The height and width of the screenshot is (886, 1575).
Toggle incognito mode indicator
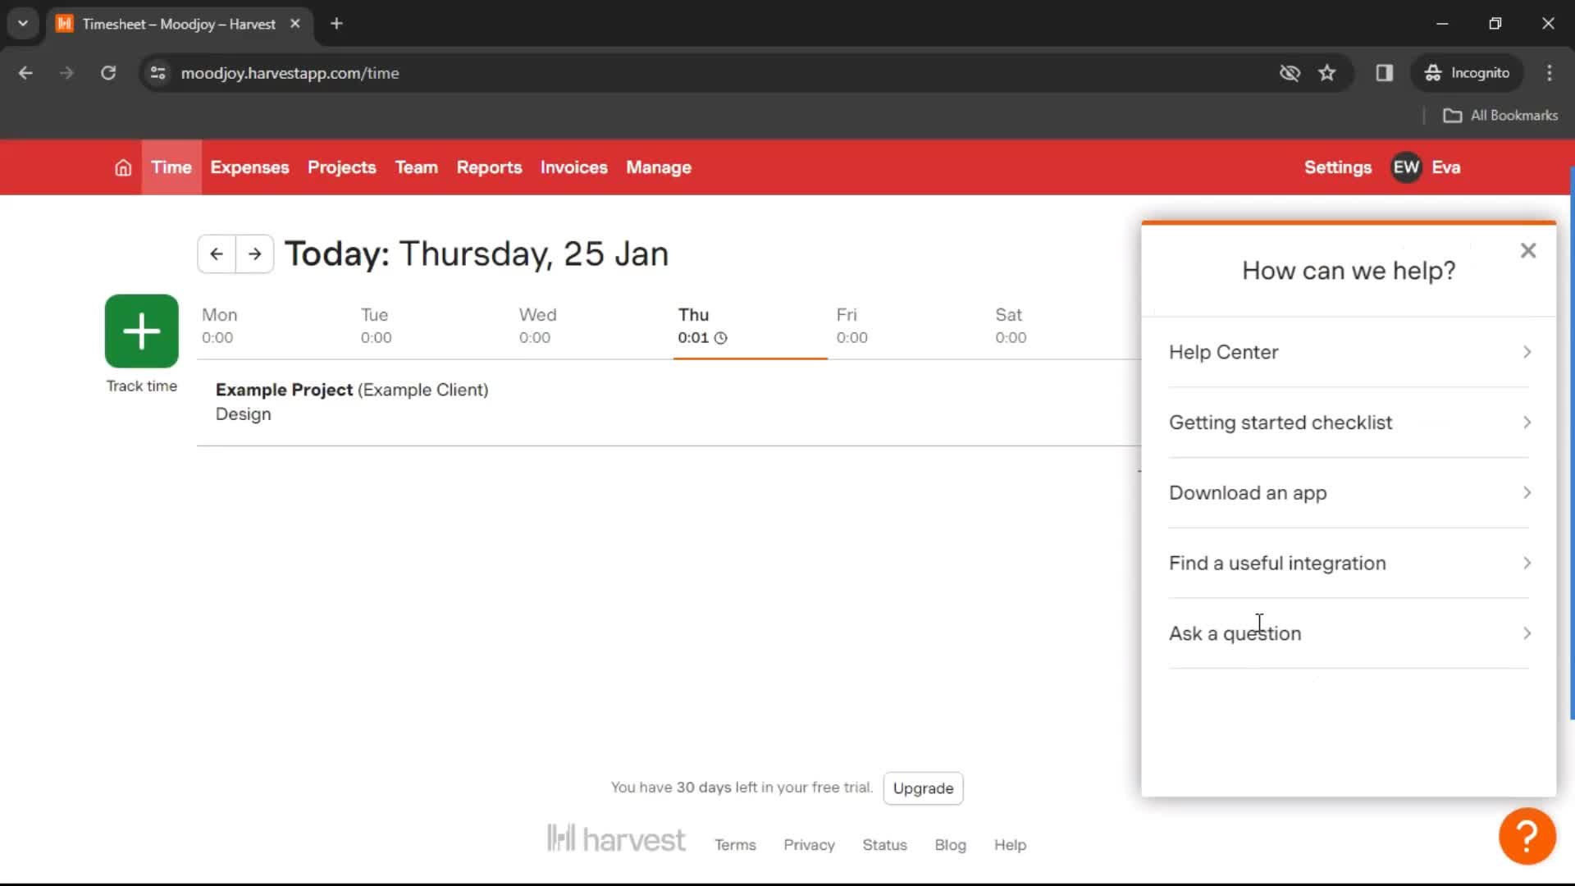[x=1468, y=72]
